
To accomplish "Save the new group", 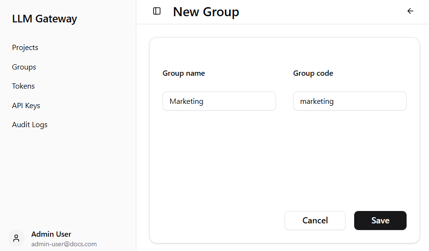I will pos(380,221).
